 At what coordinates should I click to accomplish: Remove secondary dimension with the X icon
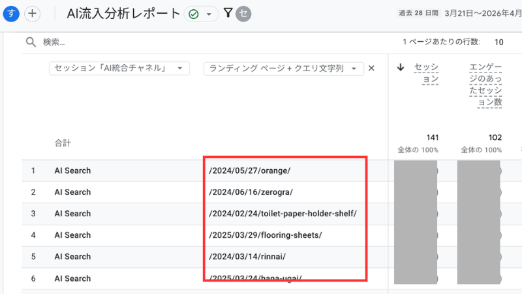[371, 69]
